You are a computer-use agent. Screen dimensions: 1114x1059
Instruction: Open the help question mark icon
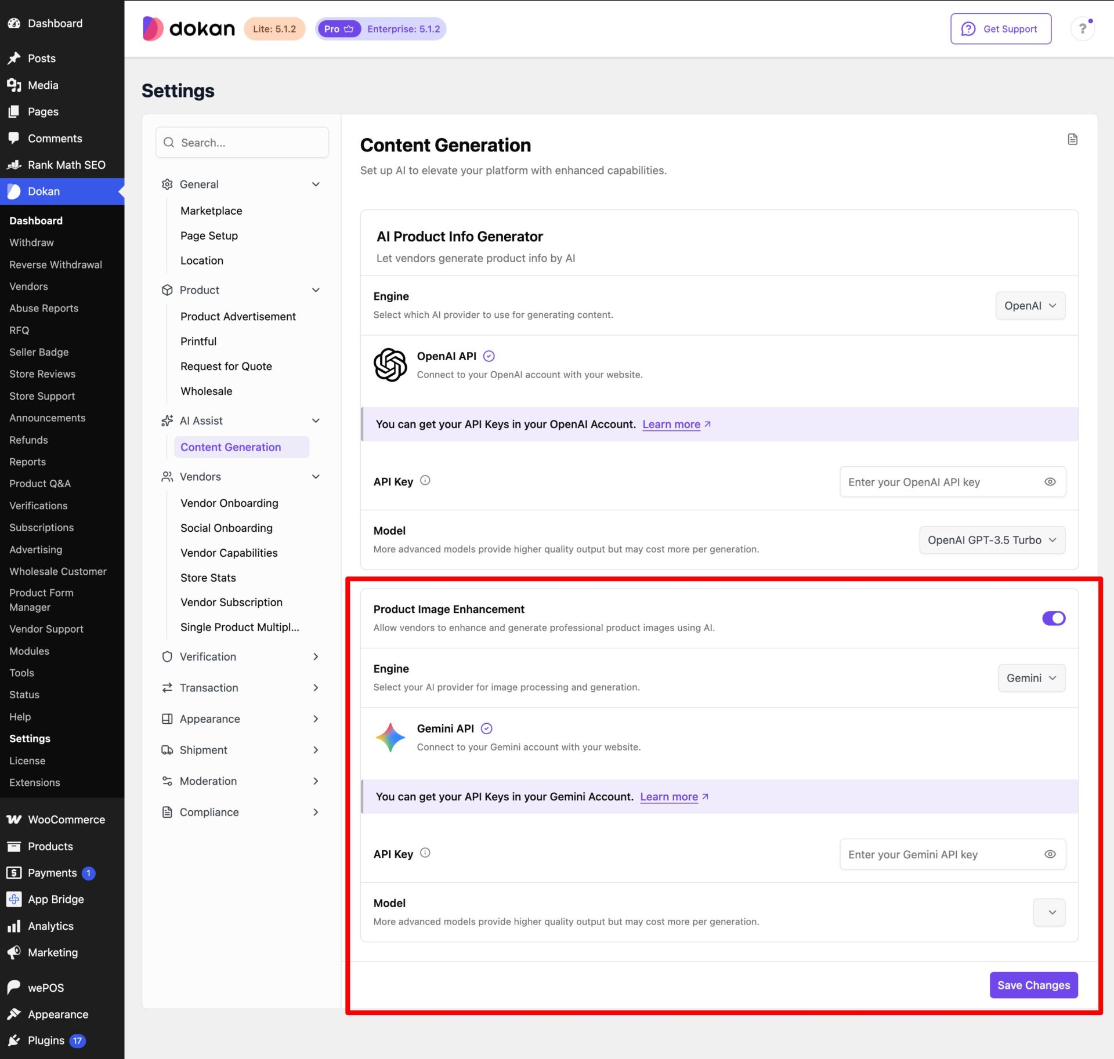coord(1083,28)
